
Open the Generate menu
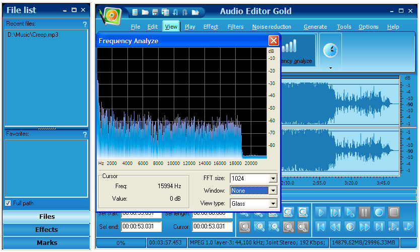tap(315, 27)
